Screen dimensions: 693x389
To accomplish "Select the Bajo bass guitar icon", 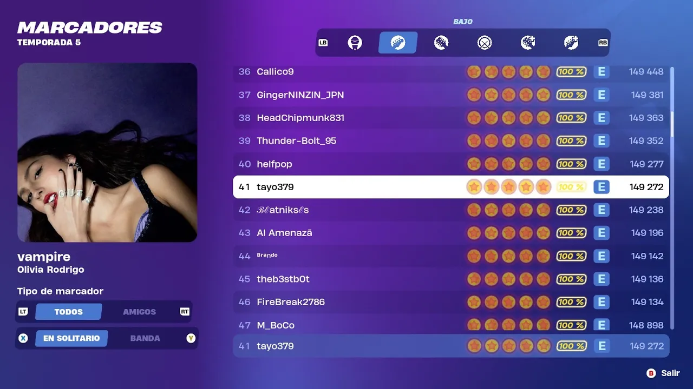I will click(398, 43).
